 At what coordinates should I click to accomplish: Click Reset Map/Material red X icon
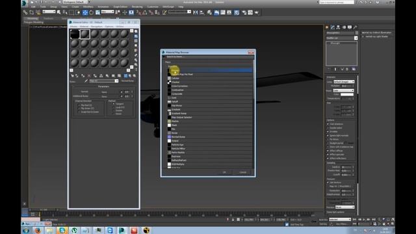(89, 76)
